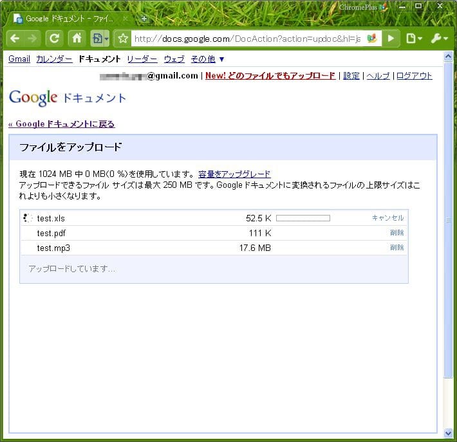Open the カレンダー link
The width and height of the screenshot is (457, 442).
pyautogui.click(x=54, y=59)
